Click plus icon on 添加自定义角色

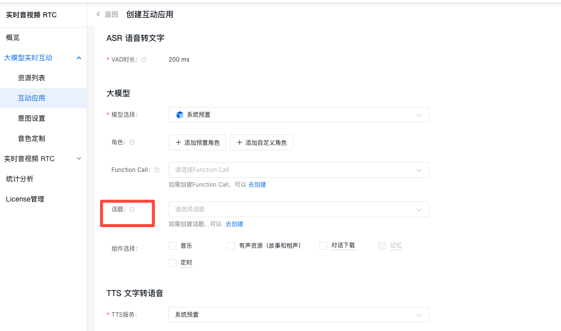tap(239, 142)
